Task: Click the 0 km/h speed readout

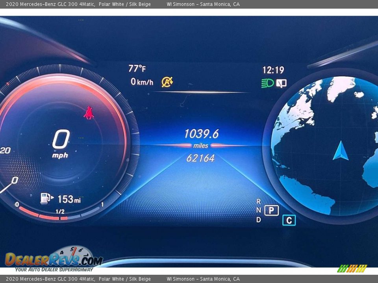Action: click(142, 82)
